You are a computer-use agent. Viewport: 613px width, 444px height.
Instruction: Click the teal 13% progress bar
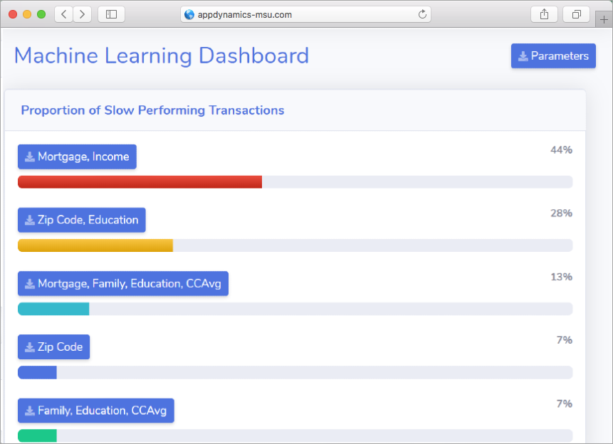[53, 309]
